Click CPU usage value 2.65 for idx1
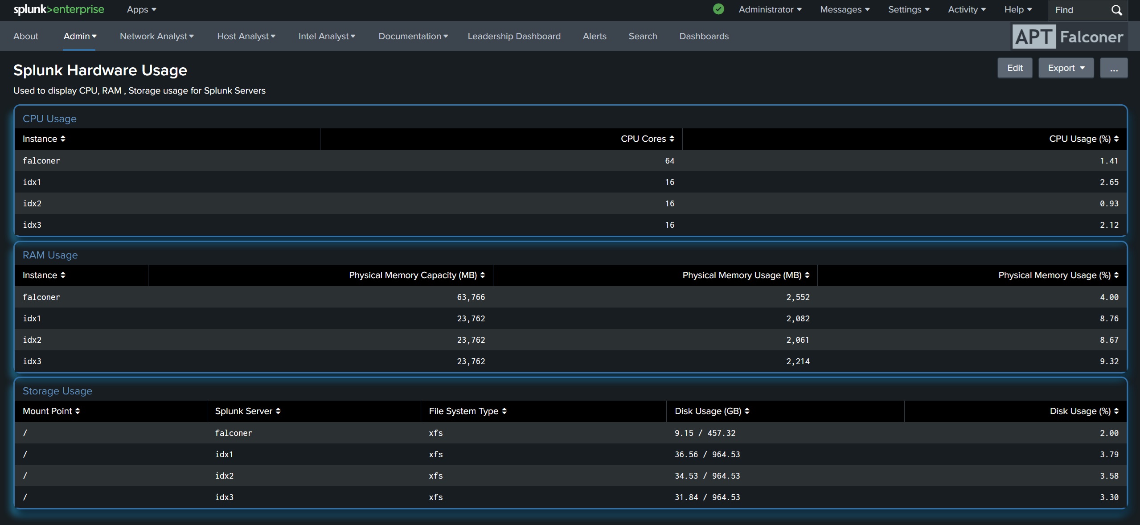 pyautogui.click(x=1109, y=182)
